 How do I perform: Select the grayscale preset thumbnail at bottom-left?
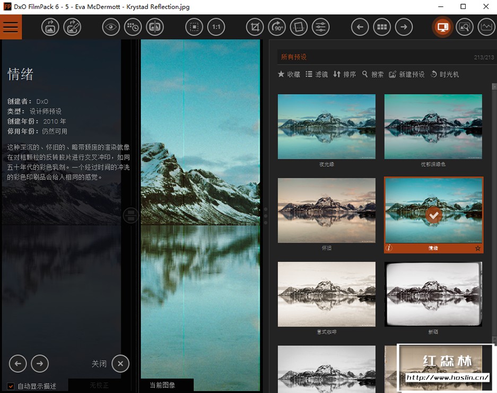coord(327,369)
